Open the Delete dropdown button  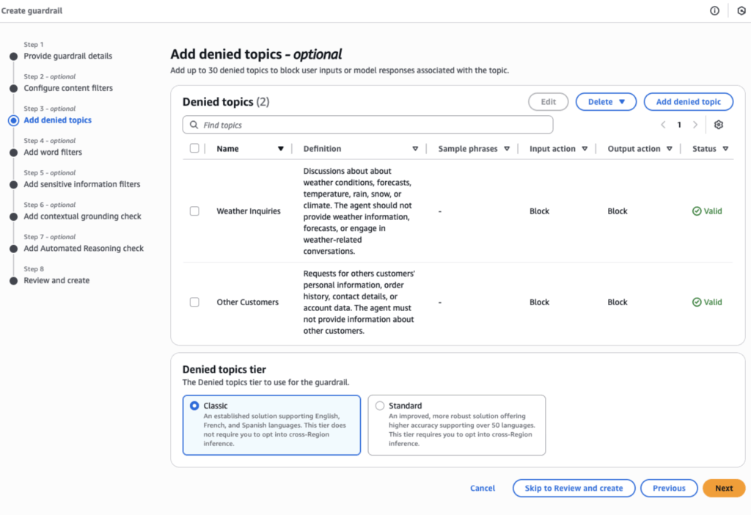(x=606, y=102)
